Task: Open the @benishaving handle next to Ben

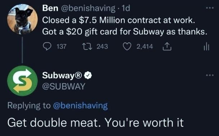Action: point(88,8)
